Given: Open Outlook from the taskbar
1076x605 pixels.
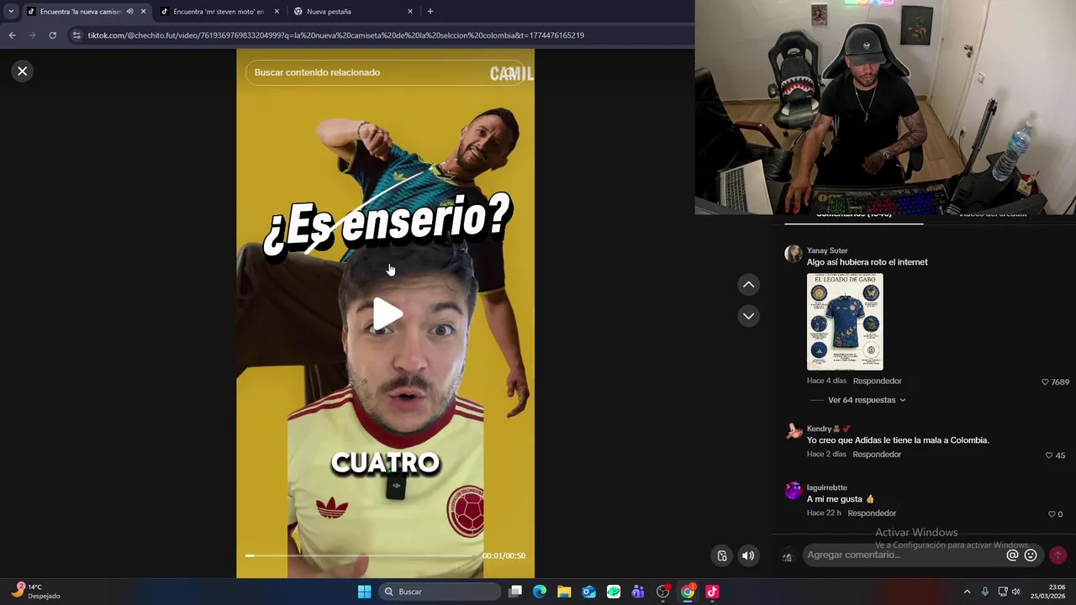Looking at the screenshot, I should coord(589,592).
